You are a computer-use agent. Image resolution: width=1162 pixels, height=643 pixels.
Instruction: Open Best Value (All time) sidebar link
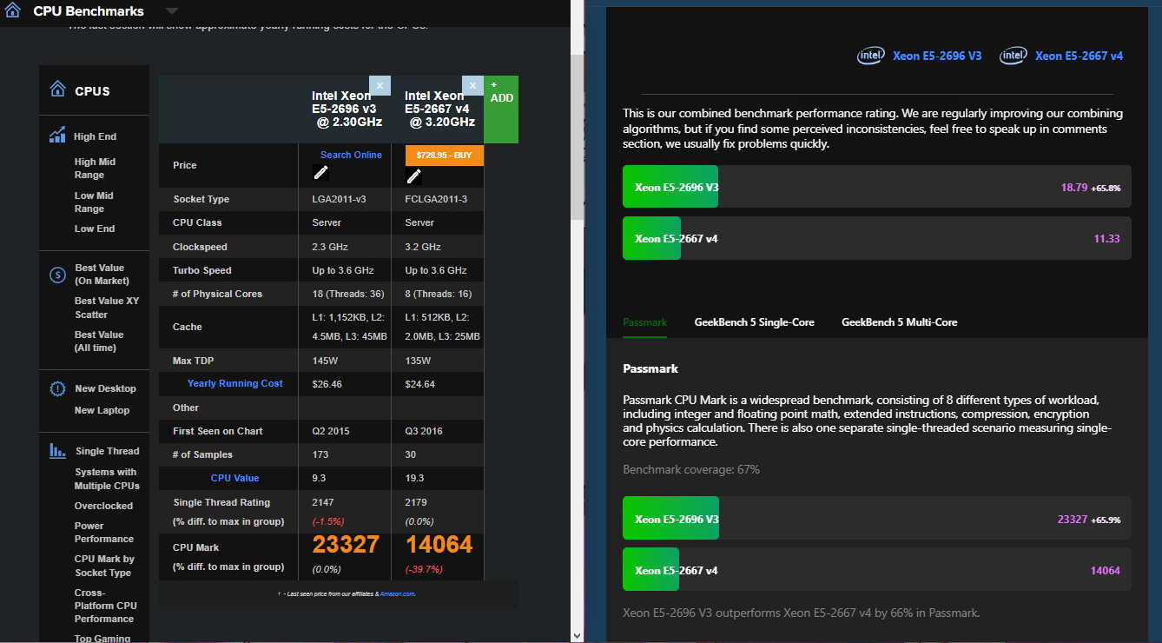click(100, 341)
